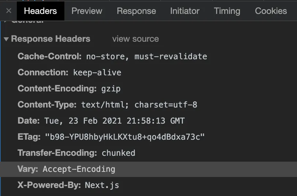Image resolution: width=297 pixels, height=196 pixels.
Task: Select the Connection keep-alive header row
Action: [69, 72]
